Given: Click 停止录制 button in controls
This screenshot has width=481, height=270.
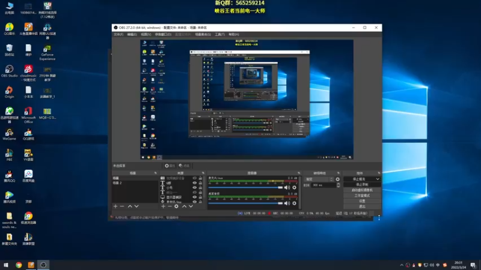Looking at the screenshot, I should click(362, 185).
